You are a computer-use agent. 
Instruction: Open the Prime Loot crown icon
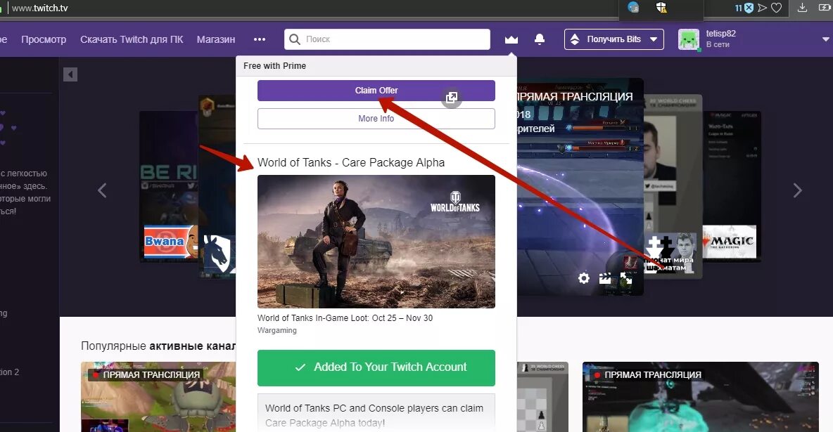(511, 39)
